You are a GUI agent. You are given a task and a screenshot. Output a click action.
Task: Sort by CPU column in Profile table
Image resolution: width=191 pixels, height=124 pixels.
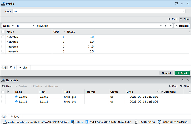click(59, 32)
